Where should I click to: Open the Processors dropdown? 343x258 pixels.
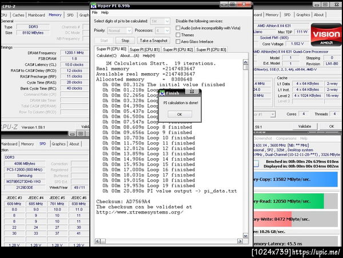pyautogui.click(x=167, y=30)
